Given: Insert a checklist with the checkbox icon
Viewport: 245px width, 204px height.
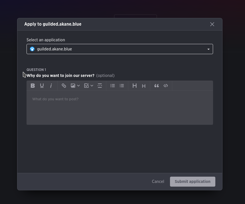Looking at the screenshot, I should (x=86, y=86).
